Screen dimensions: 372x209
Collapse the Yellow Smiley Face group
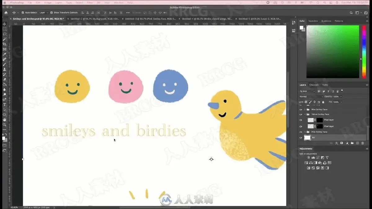click(305, 114)
